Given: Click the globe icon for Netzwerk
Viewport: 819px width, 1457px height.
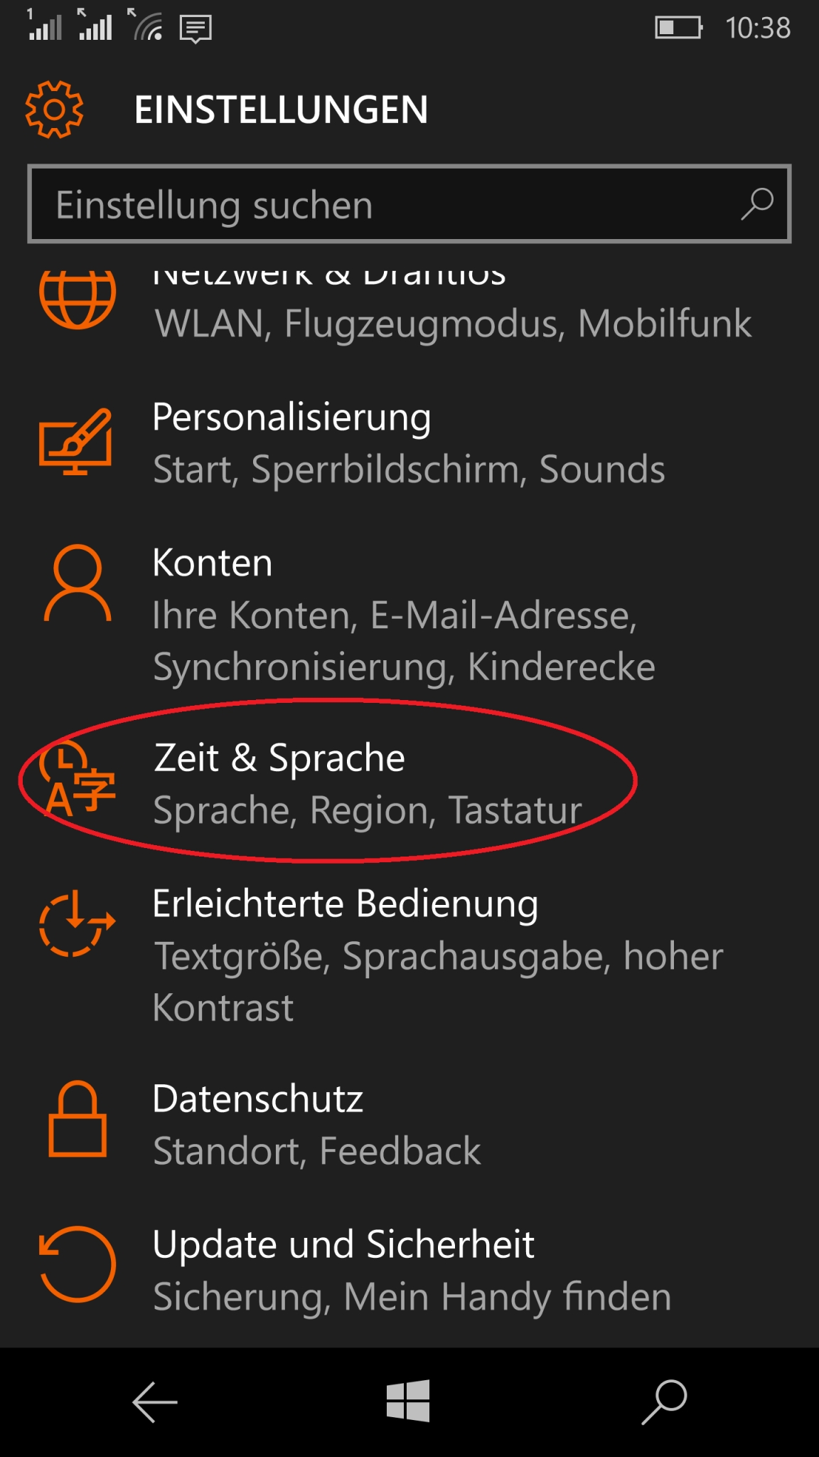Looking at the screenshot, I should pos(77,297).
